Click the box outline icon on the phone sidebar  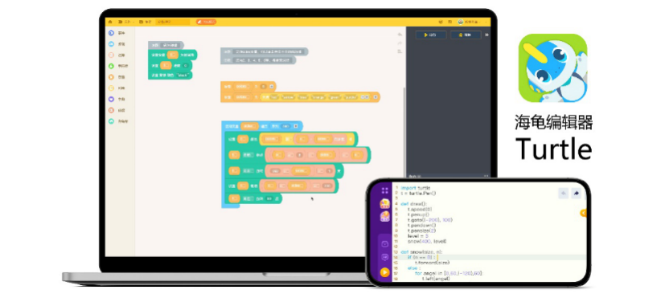coord(385,244)
